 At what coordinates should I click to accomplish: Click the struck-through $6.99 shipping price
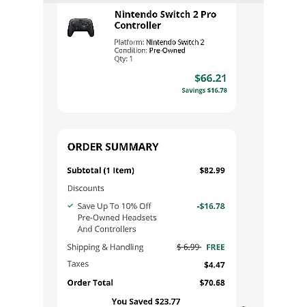click(189, 247)
